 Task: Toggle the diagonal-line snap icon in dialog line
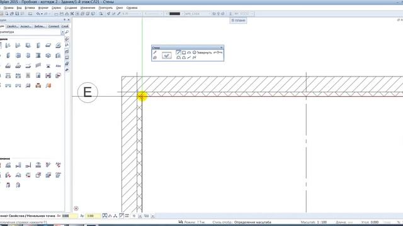click(122, 216)
